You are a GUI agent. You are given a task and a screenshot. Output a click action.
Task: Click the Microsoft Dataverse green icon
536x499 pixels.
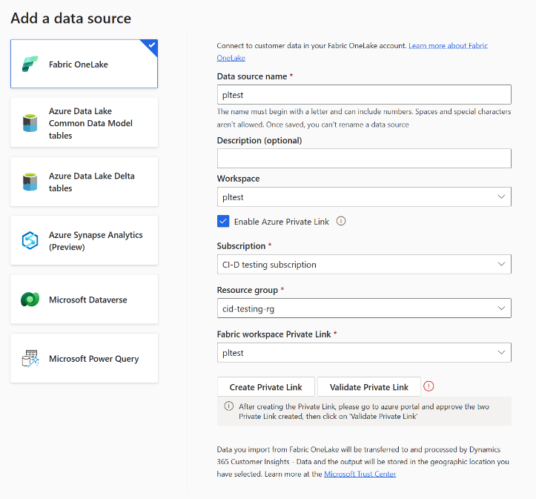click(x=30, y=300)
